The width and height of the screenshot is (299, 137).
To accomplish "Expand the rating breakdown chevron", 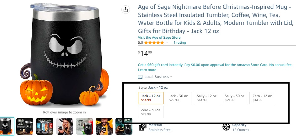I will pos(167,43).
